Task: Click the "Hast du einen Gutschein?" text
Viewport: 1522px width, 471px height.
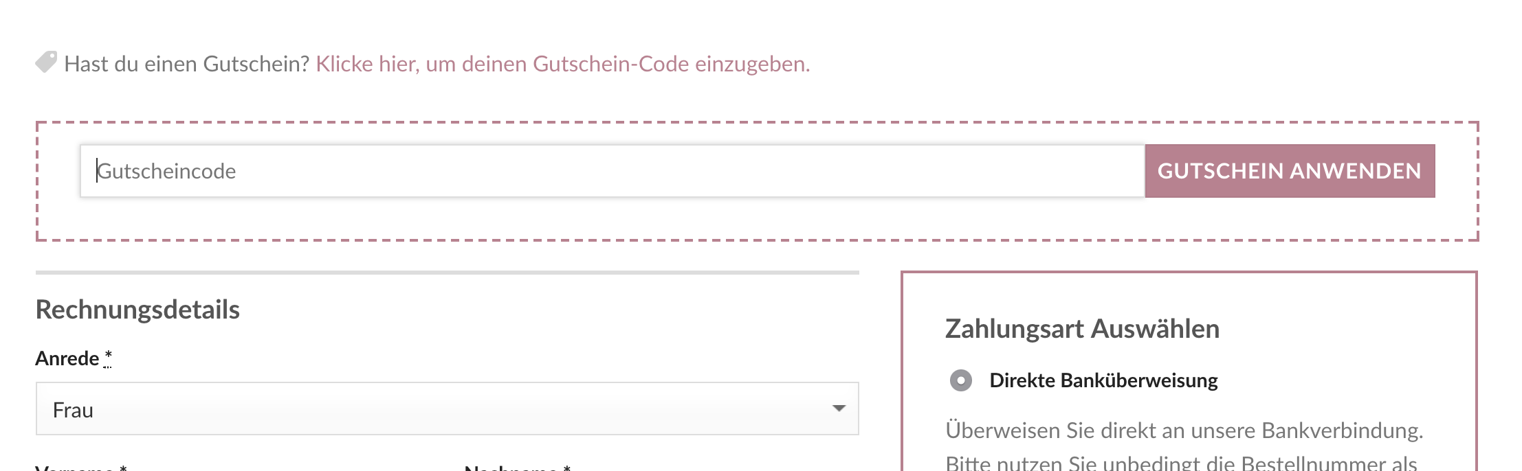Action: [187, 64]
